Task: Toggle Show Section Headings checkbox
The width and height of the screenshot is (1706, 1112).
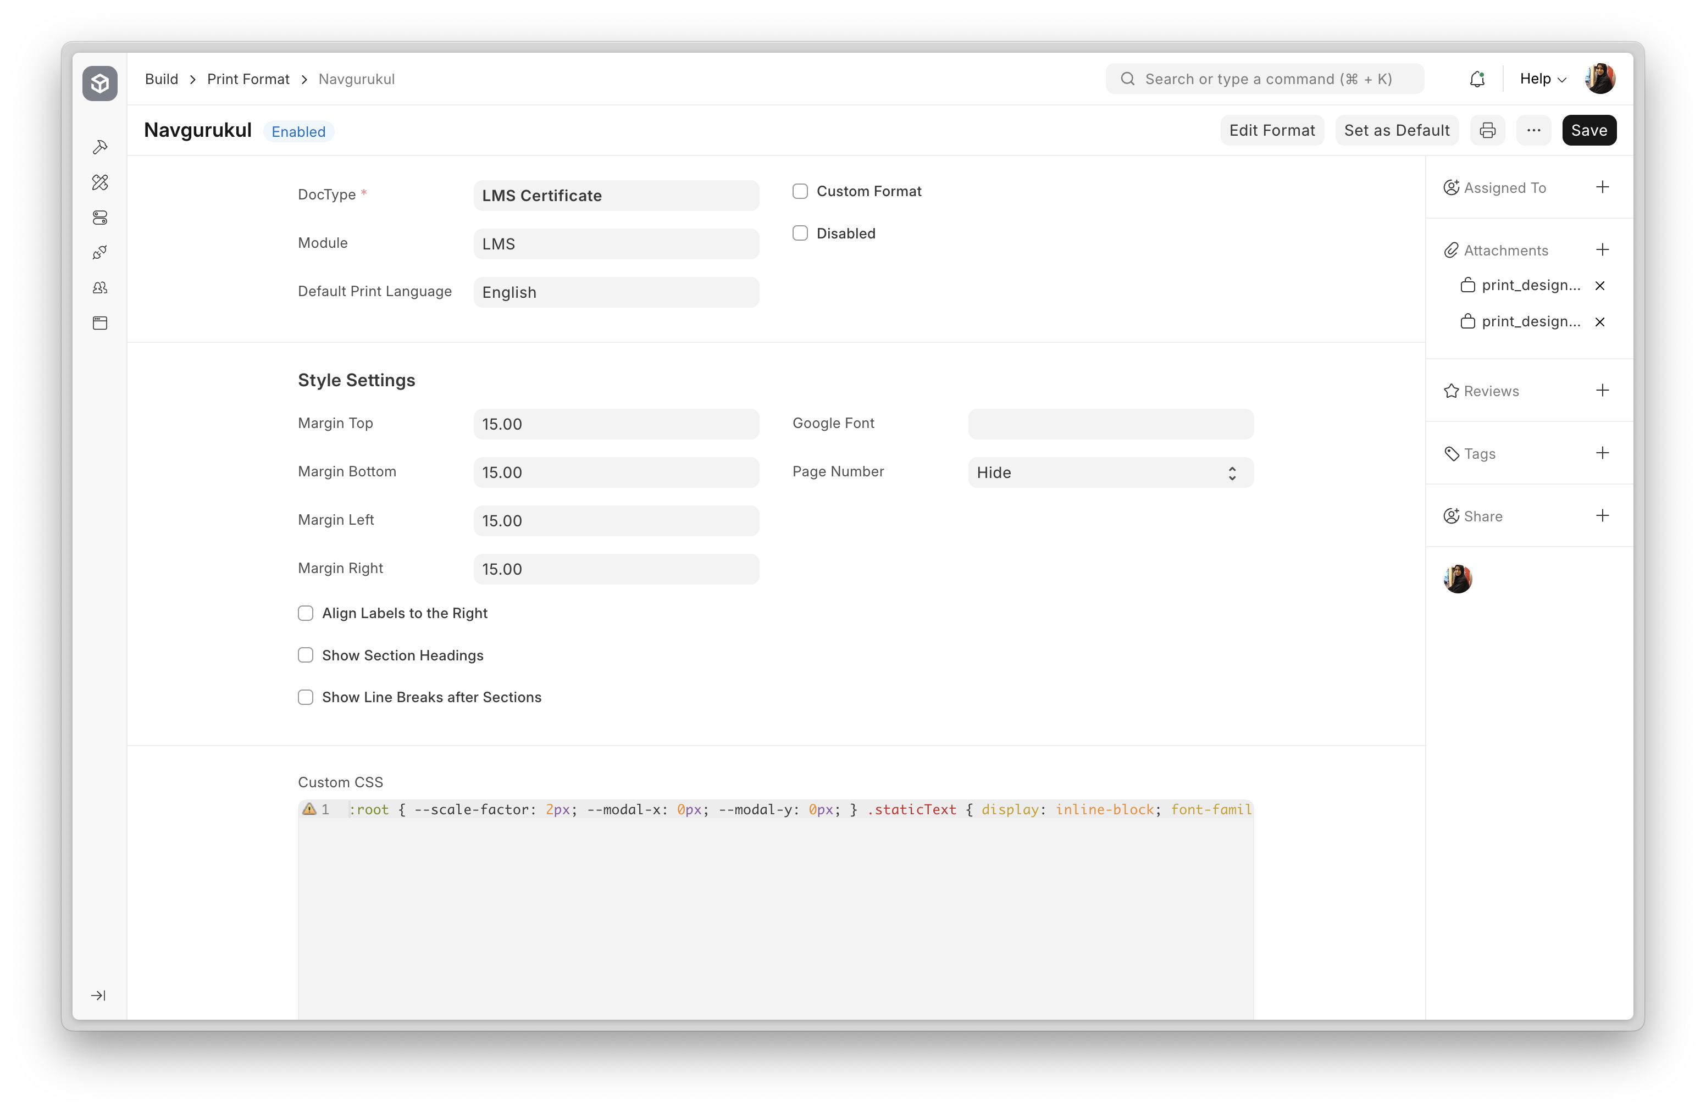Action: click(306, 655)
